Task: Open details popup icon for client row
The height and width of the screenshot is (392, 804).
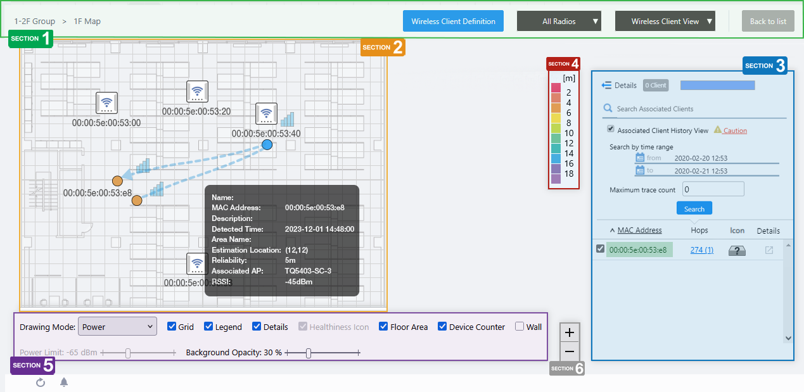Action: pos(769,250)
